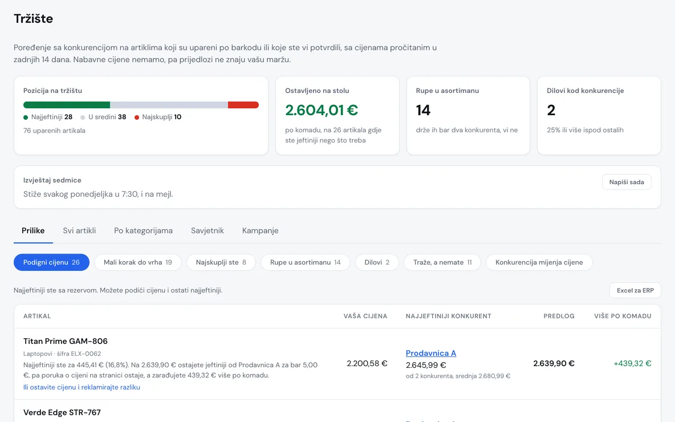This screenshot has height=422, width=675.
Task: Click the NAJJEFTINIJI KONKURENT column header
Action: point(449,316)
